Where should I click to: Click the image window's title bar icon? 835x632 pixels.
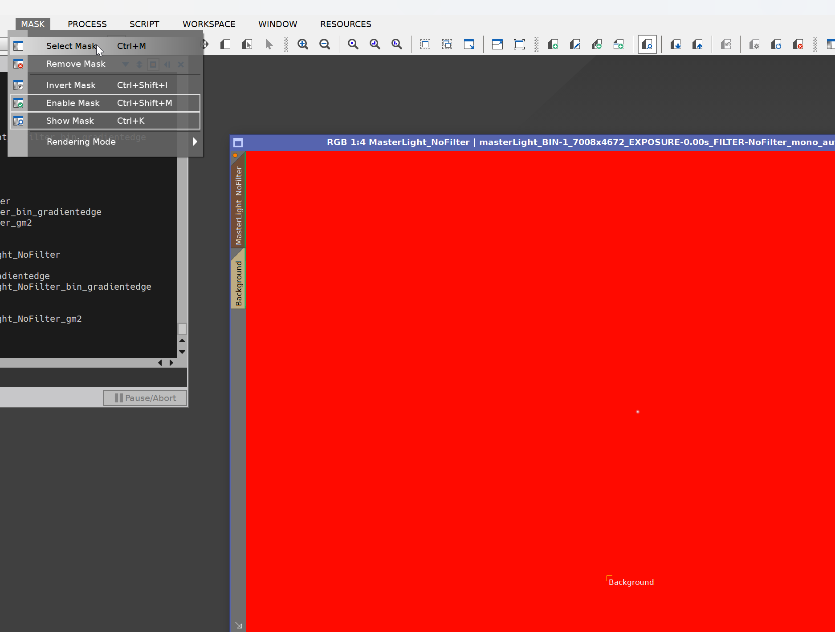(x=238, y=142)
